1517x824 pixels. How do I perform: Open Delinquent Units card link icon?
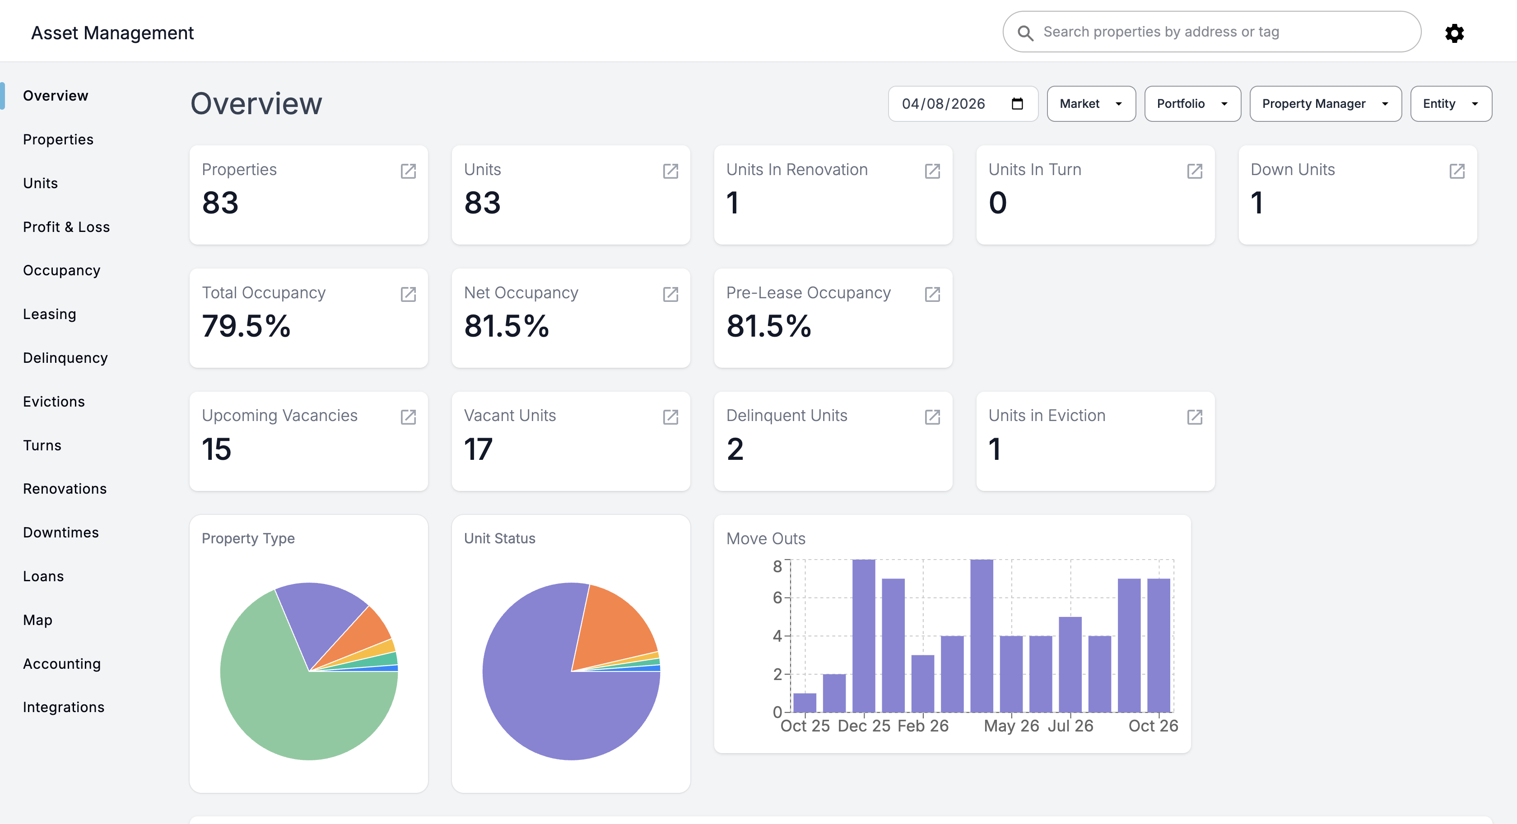pyautogui.click(x=932, y=417)
